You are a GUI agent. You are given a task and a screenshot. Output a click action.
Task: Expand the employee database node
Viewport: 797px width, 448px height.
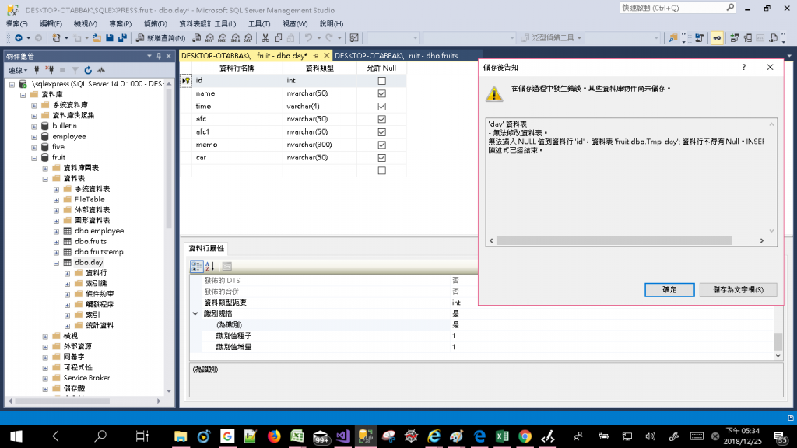point(34,137)
